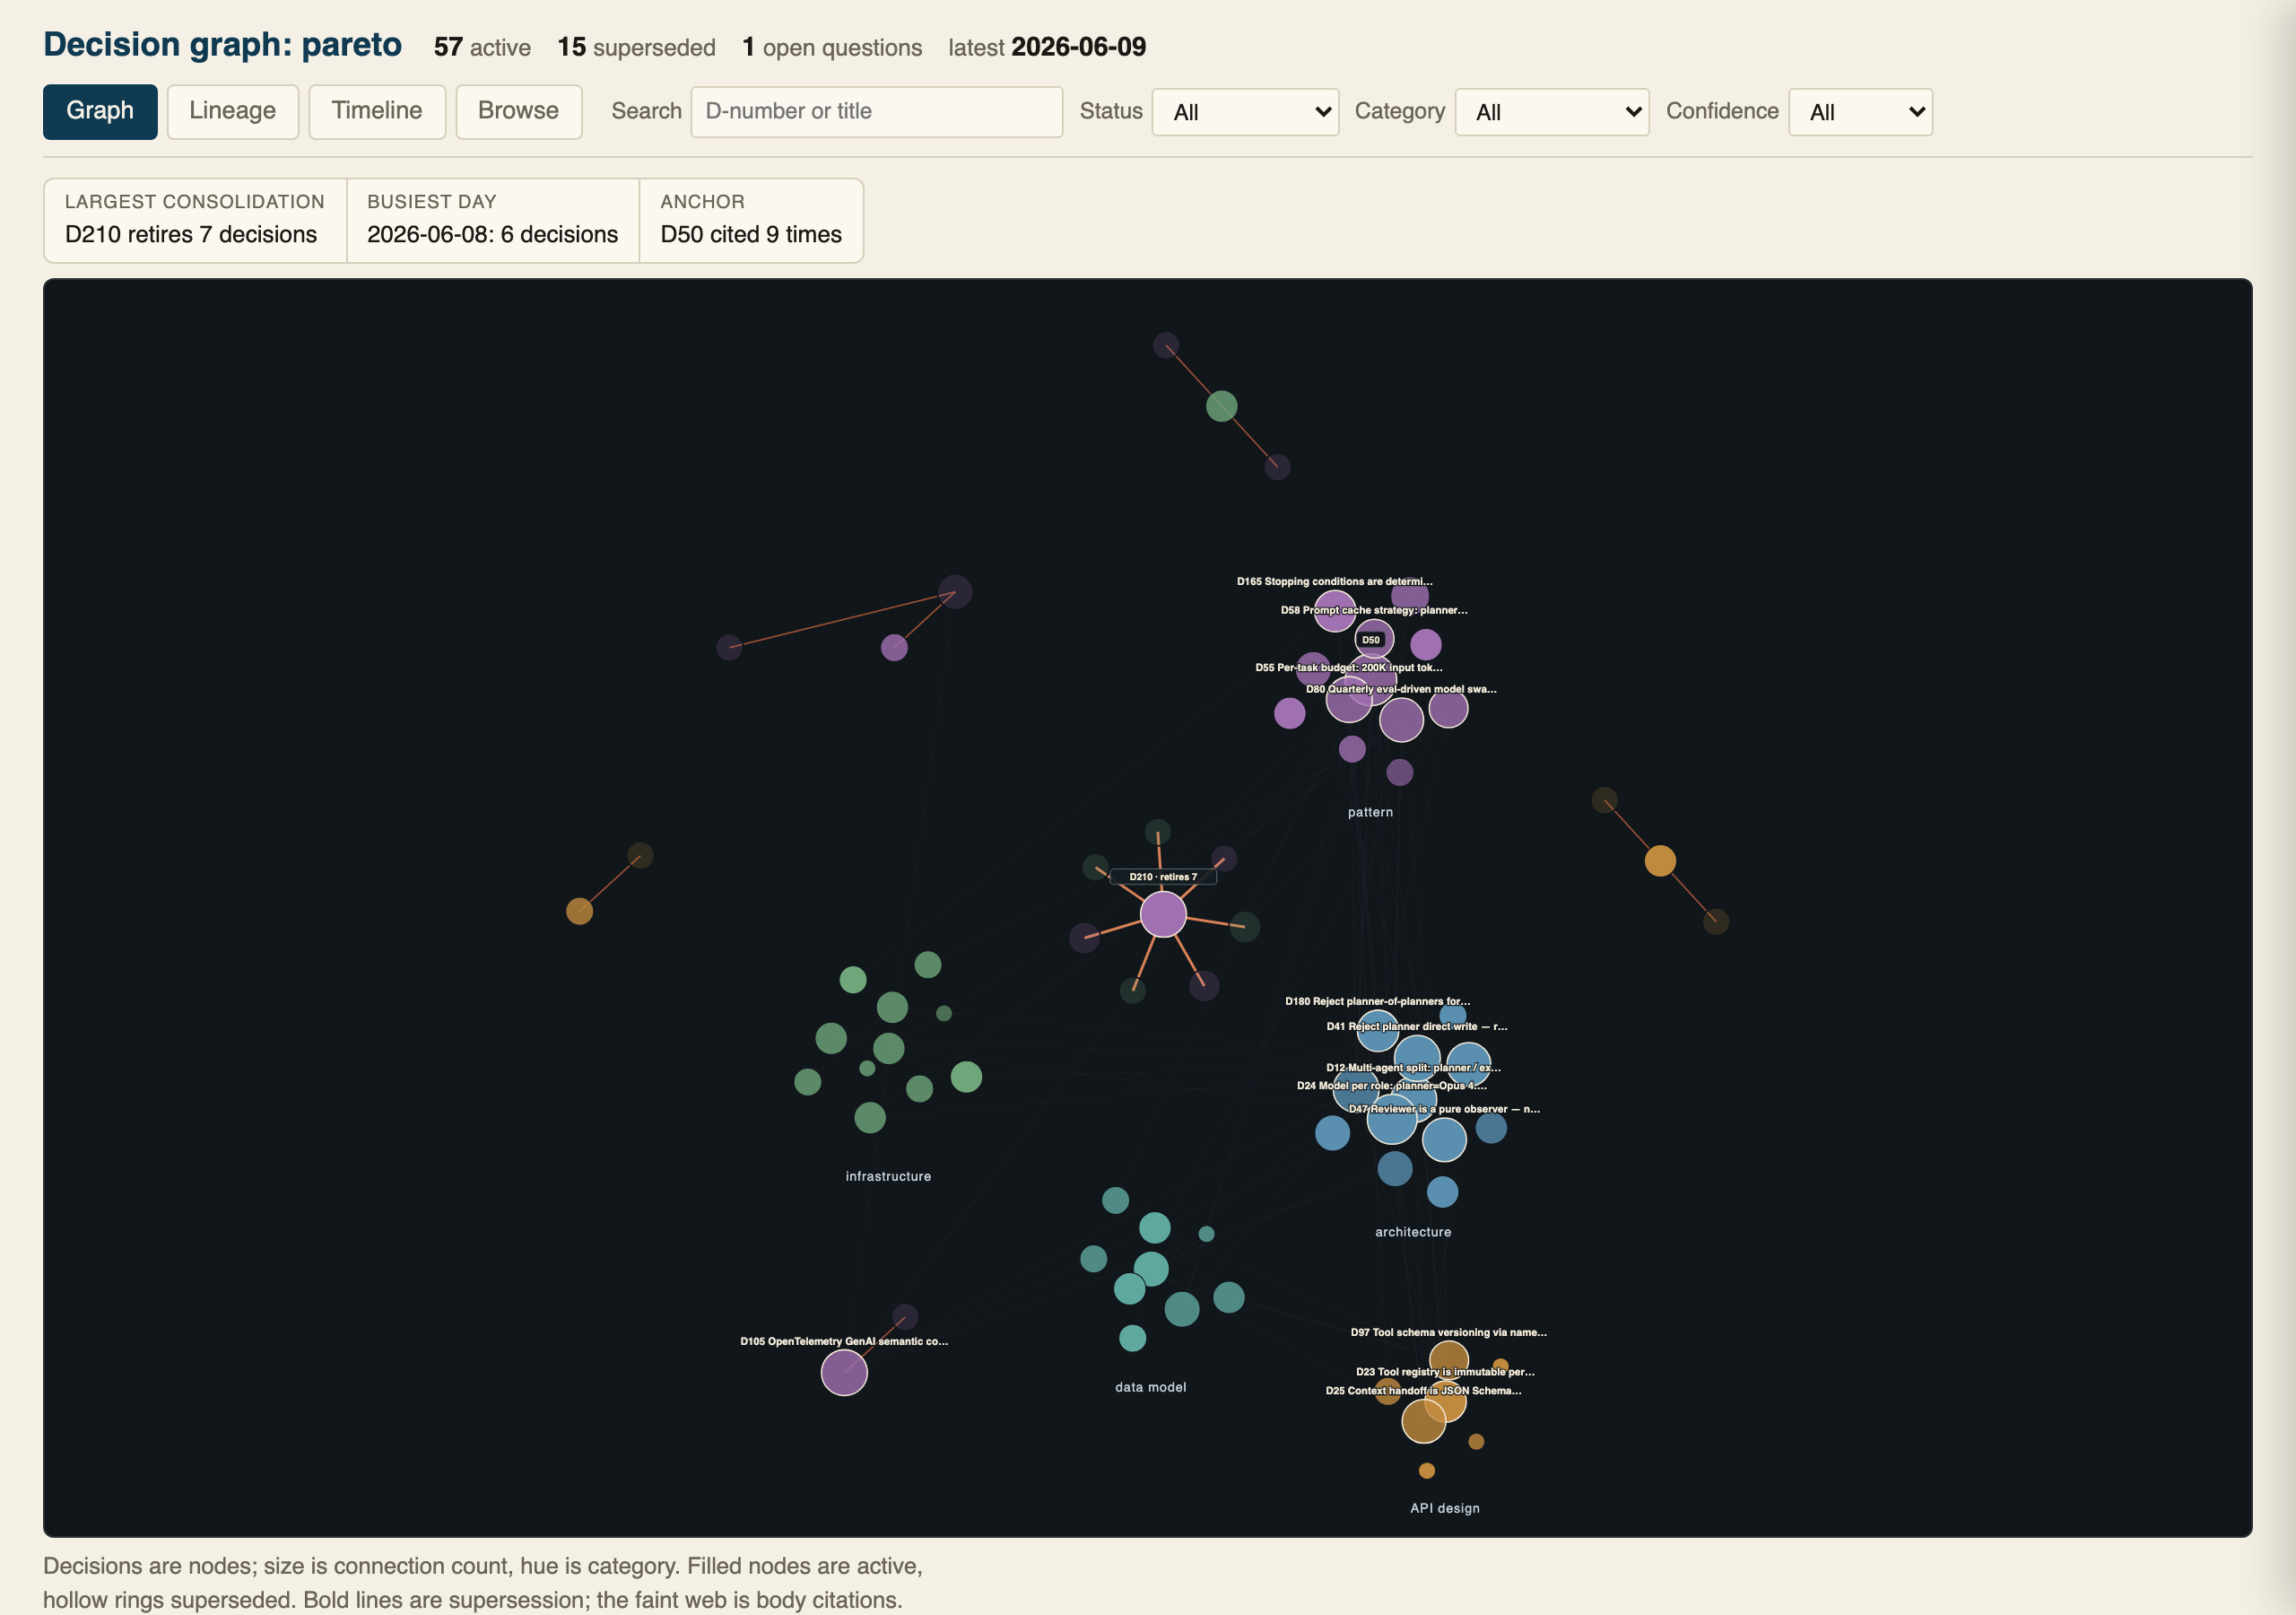The image size is (2296, 1615).
Task: Click the 'D180 Reject planner-of-planners' label
Action: click(1377, 1000)
